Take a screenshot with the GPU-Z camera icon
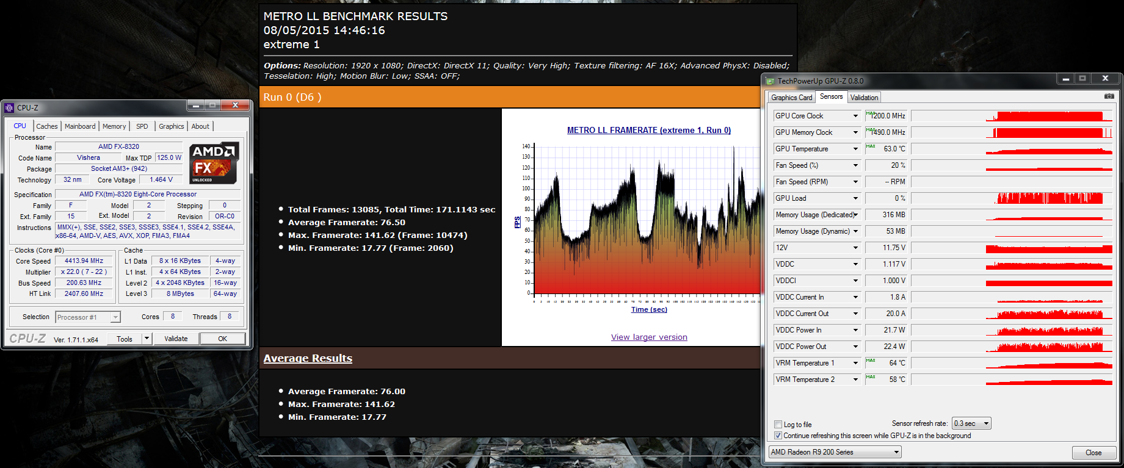 pos(1109,96)
